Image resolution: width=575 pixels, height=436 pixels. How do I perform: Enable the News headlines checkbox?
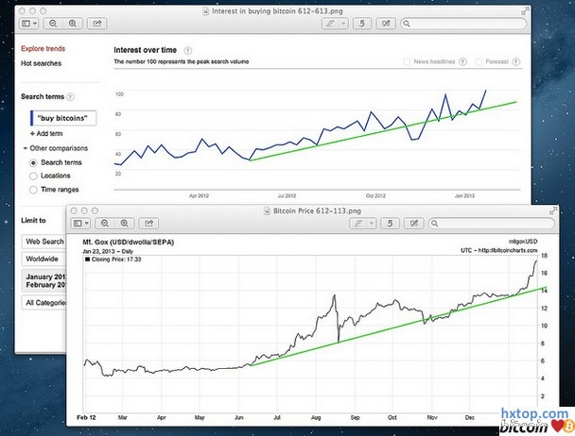tap(407, 61)
